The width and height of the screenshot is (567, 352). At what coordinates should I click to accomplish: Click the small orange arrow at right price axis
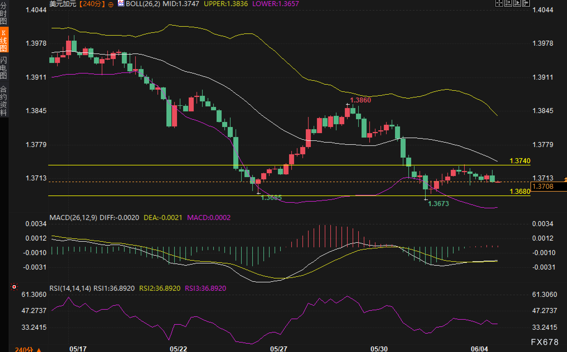coord(565,179)
